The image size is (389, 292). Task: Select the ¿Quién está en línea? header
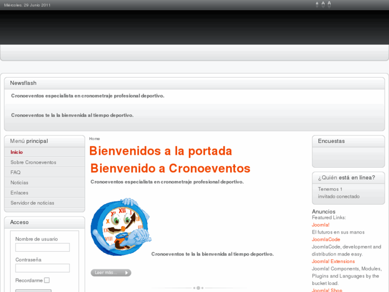click(x=348, y=178)
